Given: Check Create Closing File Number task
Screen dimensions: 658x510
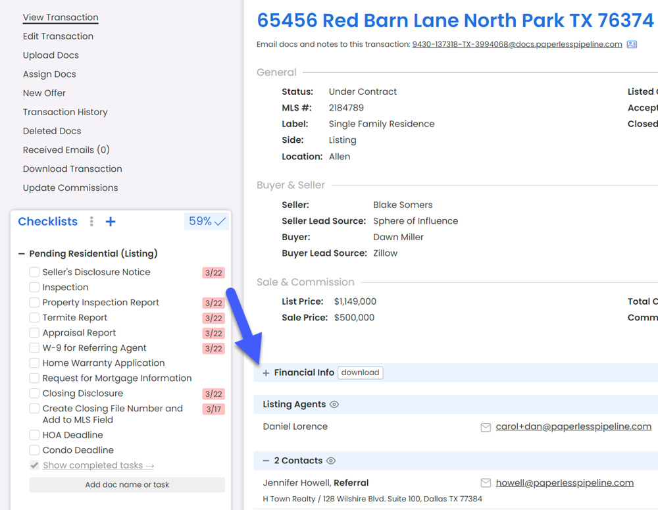Looking at the screenshot, I should pyautogui.click(x=34, y=409).
